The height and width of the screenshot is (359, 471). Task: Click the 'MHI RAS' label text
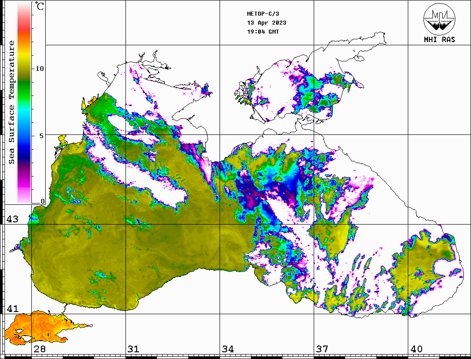(439, 39)
